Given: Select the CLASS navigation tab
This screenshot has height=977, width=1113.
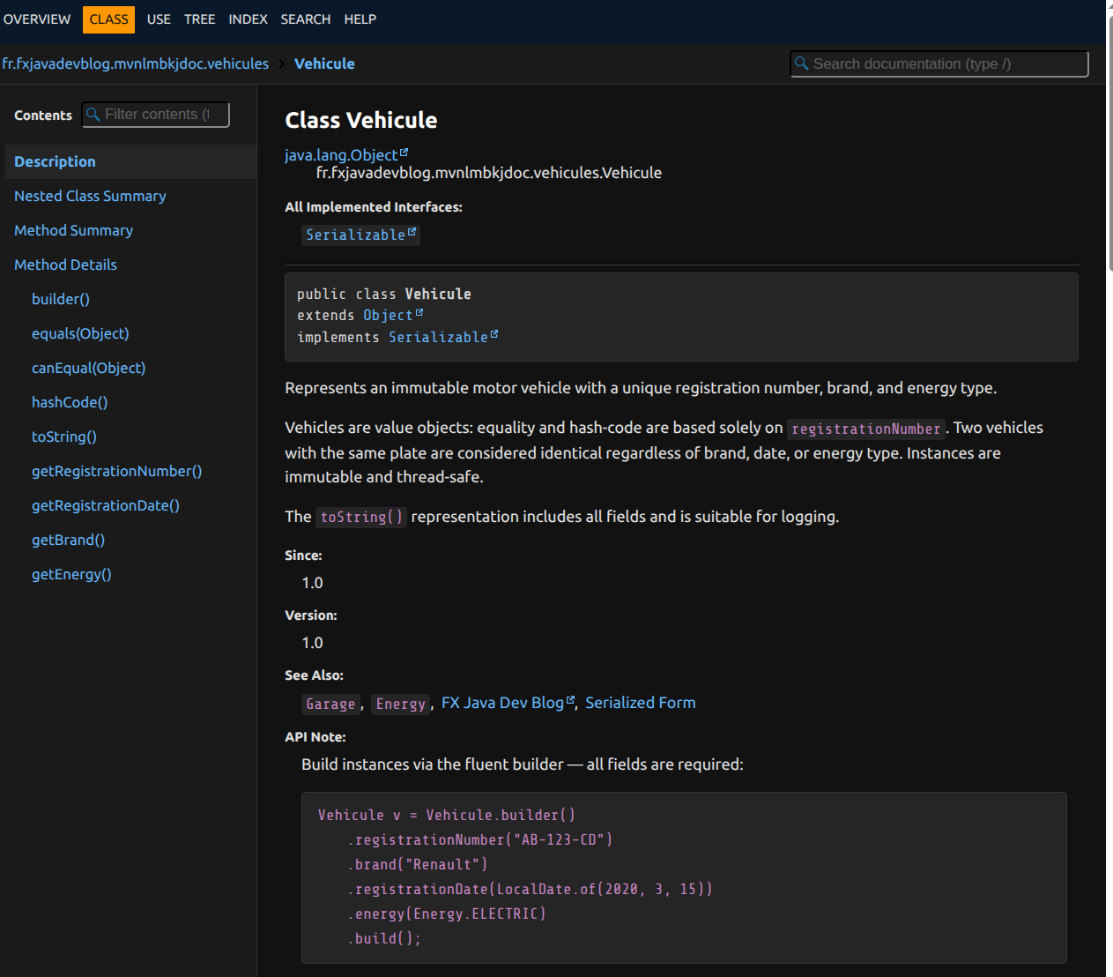Looking at the screenshot, I should [109, 19].
